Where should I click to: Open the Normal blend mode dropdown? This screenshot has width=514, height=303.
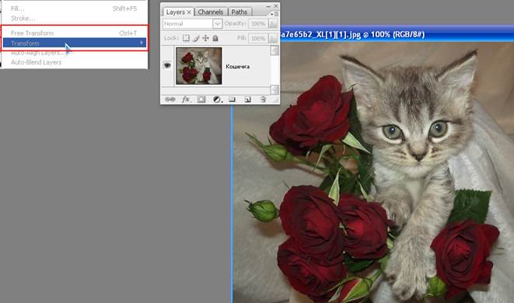tap(192, 24)
